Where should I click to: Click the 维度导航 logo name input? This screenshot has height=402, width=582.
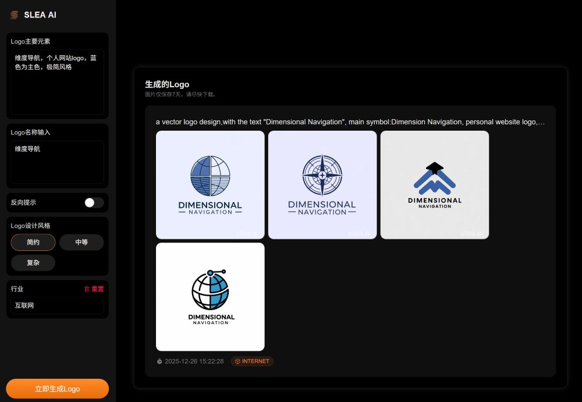(x=56, y=161)
